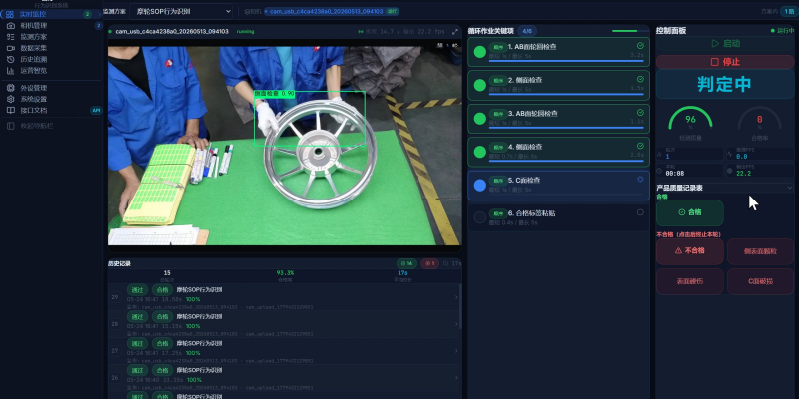Expand history record row 27
This screenshot has height=399, width=799.
click(456, 351)
